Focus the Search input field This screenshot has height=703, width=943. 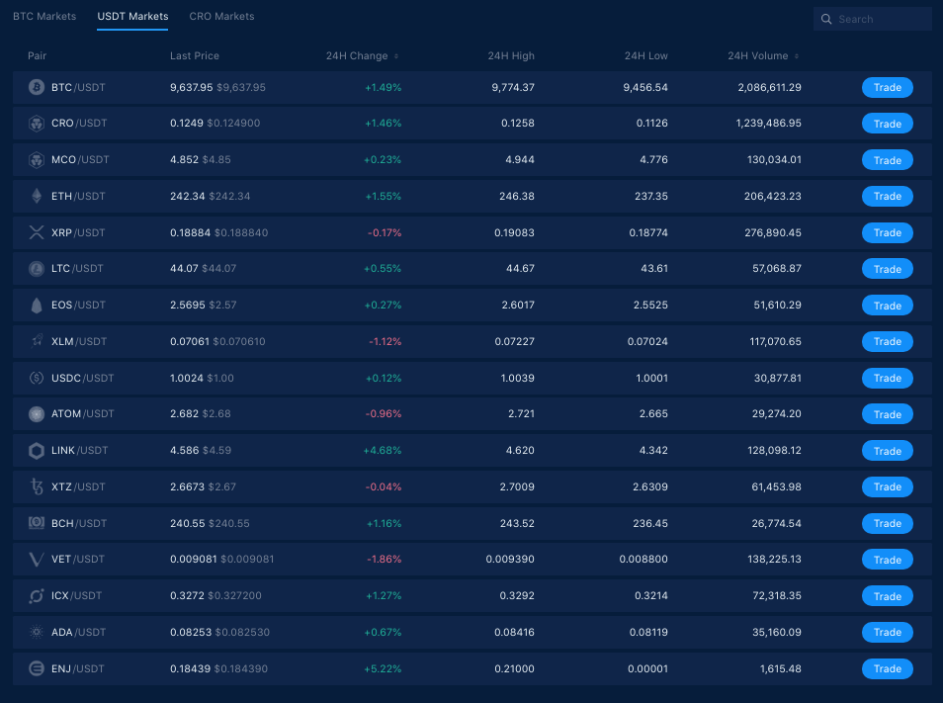click(x=873, y=19)
